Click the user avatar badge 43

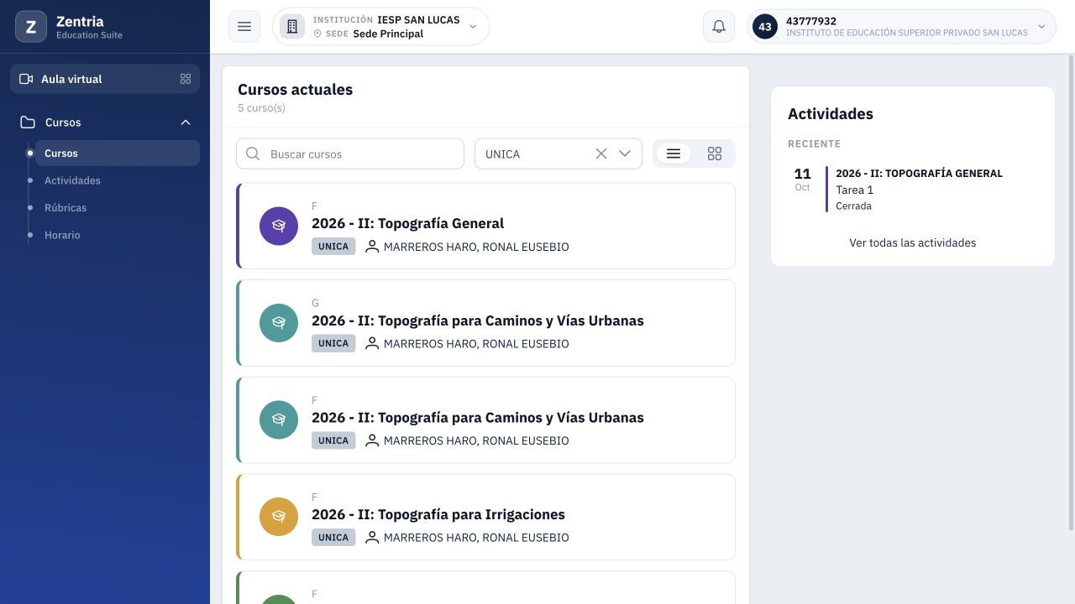click(x=765, y=27)
